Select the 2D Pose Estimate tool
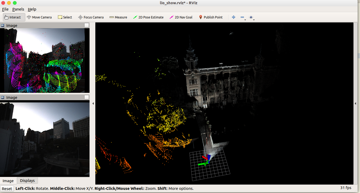 [148, 17]
